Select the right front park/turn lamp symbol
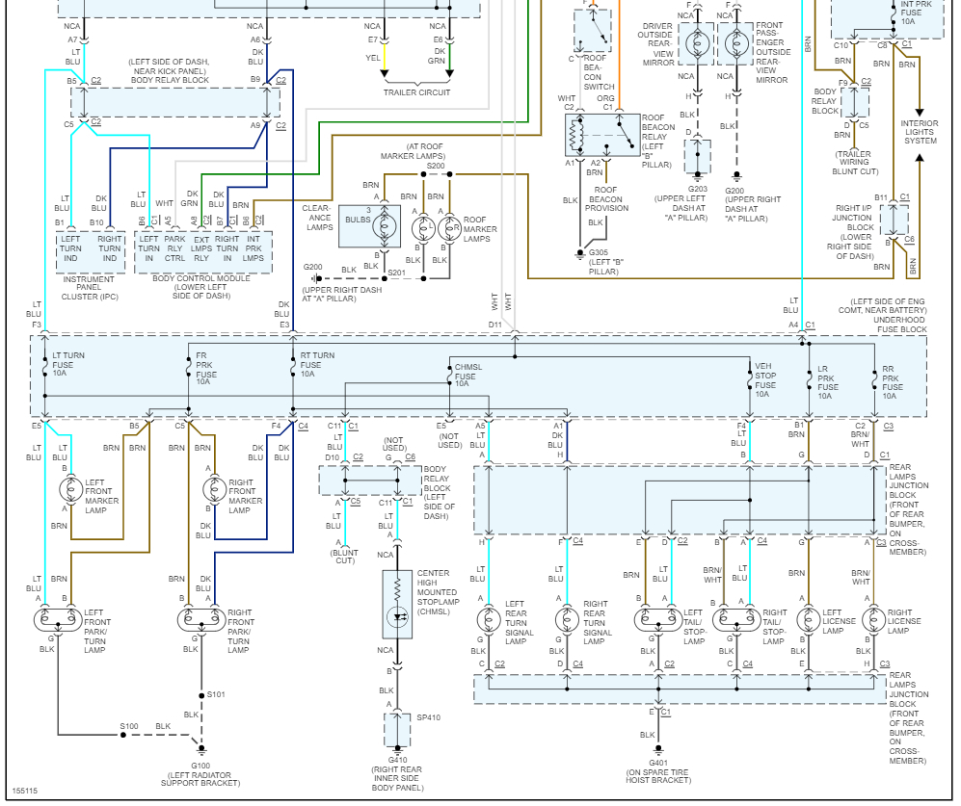961x806 pixels. pyautogui.click(x=201, y=619)
